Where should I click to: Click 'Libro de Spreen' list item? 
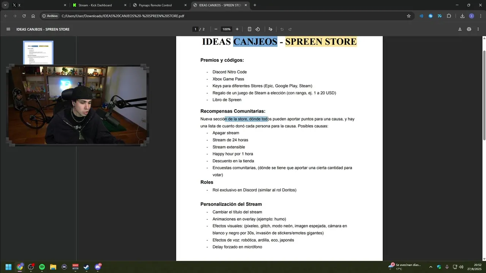coord(227,100)
